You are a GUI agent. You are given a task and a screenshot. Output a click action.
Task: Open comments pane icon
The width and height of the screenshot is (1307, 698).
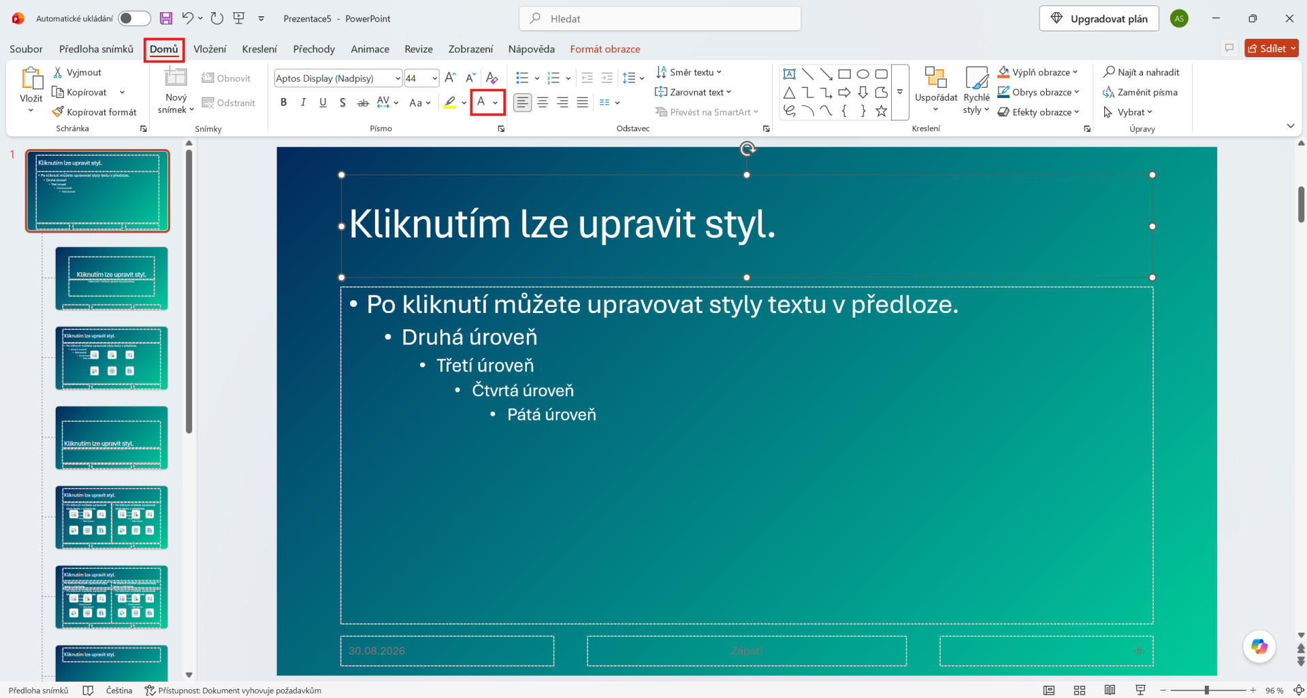[1229, 48]
